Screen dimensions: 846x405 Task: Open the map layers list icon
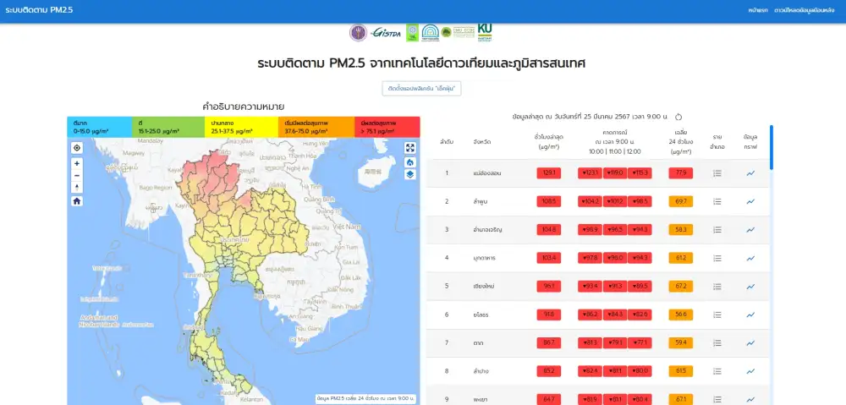tap(410, 174)
